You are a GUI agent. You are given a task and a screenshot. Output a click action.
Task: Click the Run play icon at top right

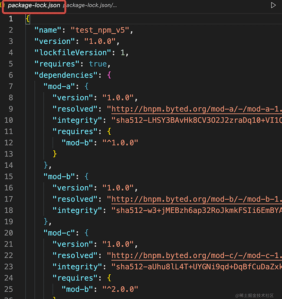coord(273,5)
